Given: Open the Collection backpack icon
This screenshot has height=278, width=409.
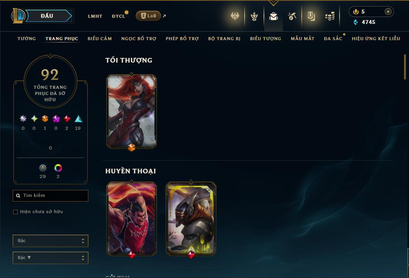Looking at the screenshot, I should click(273, 17).
